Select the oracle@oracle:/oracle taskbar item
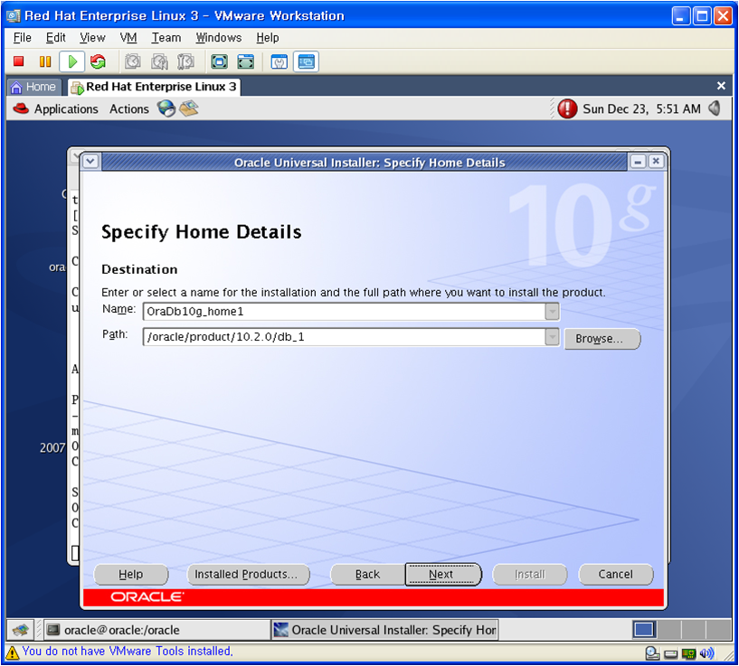The width and height of the screenshot is (739, 666). [x=156, y=630]
